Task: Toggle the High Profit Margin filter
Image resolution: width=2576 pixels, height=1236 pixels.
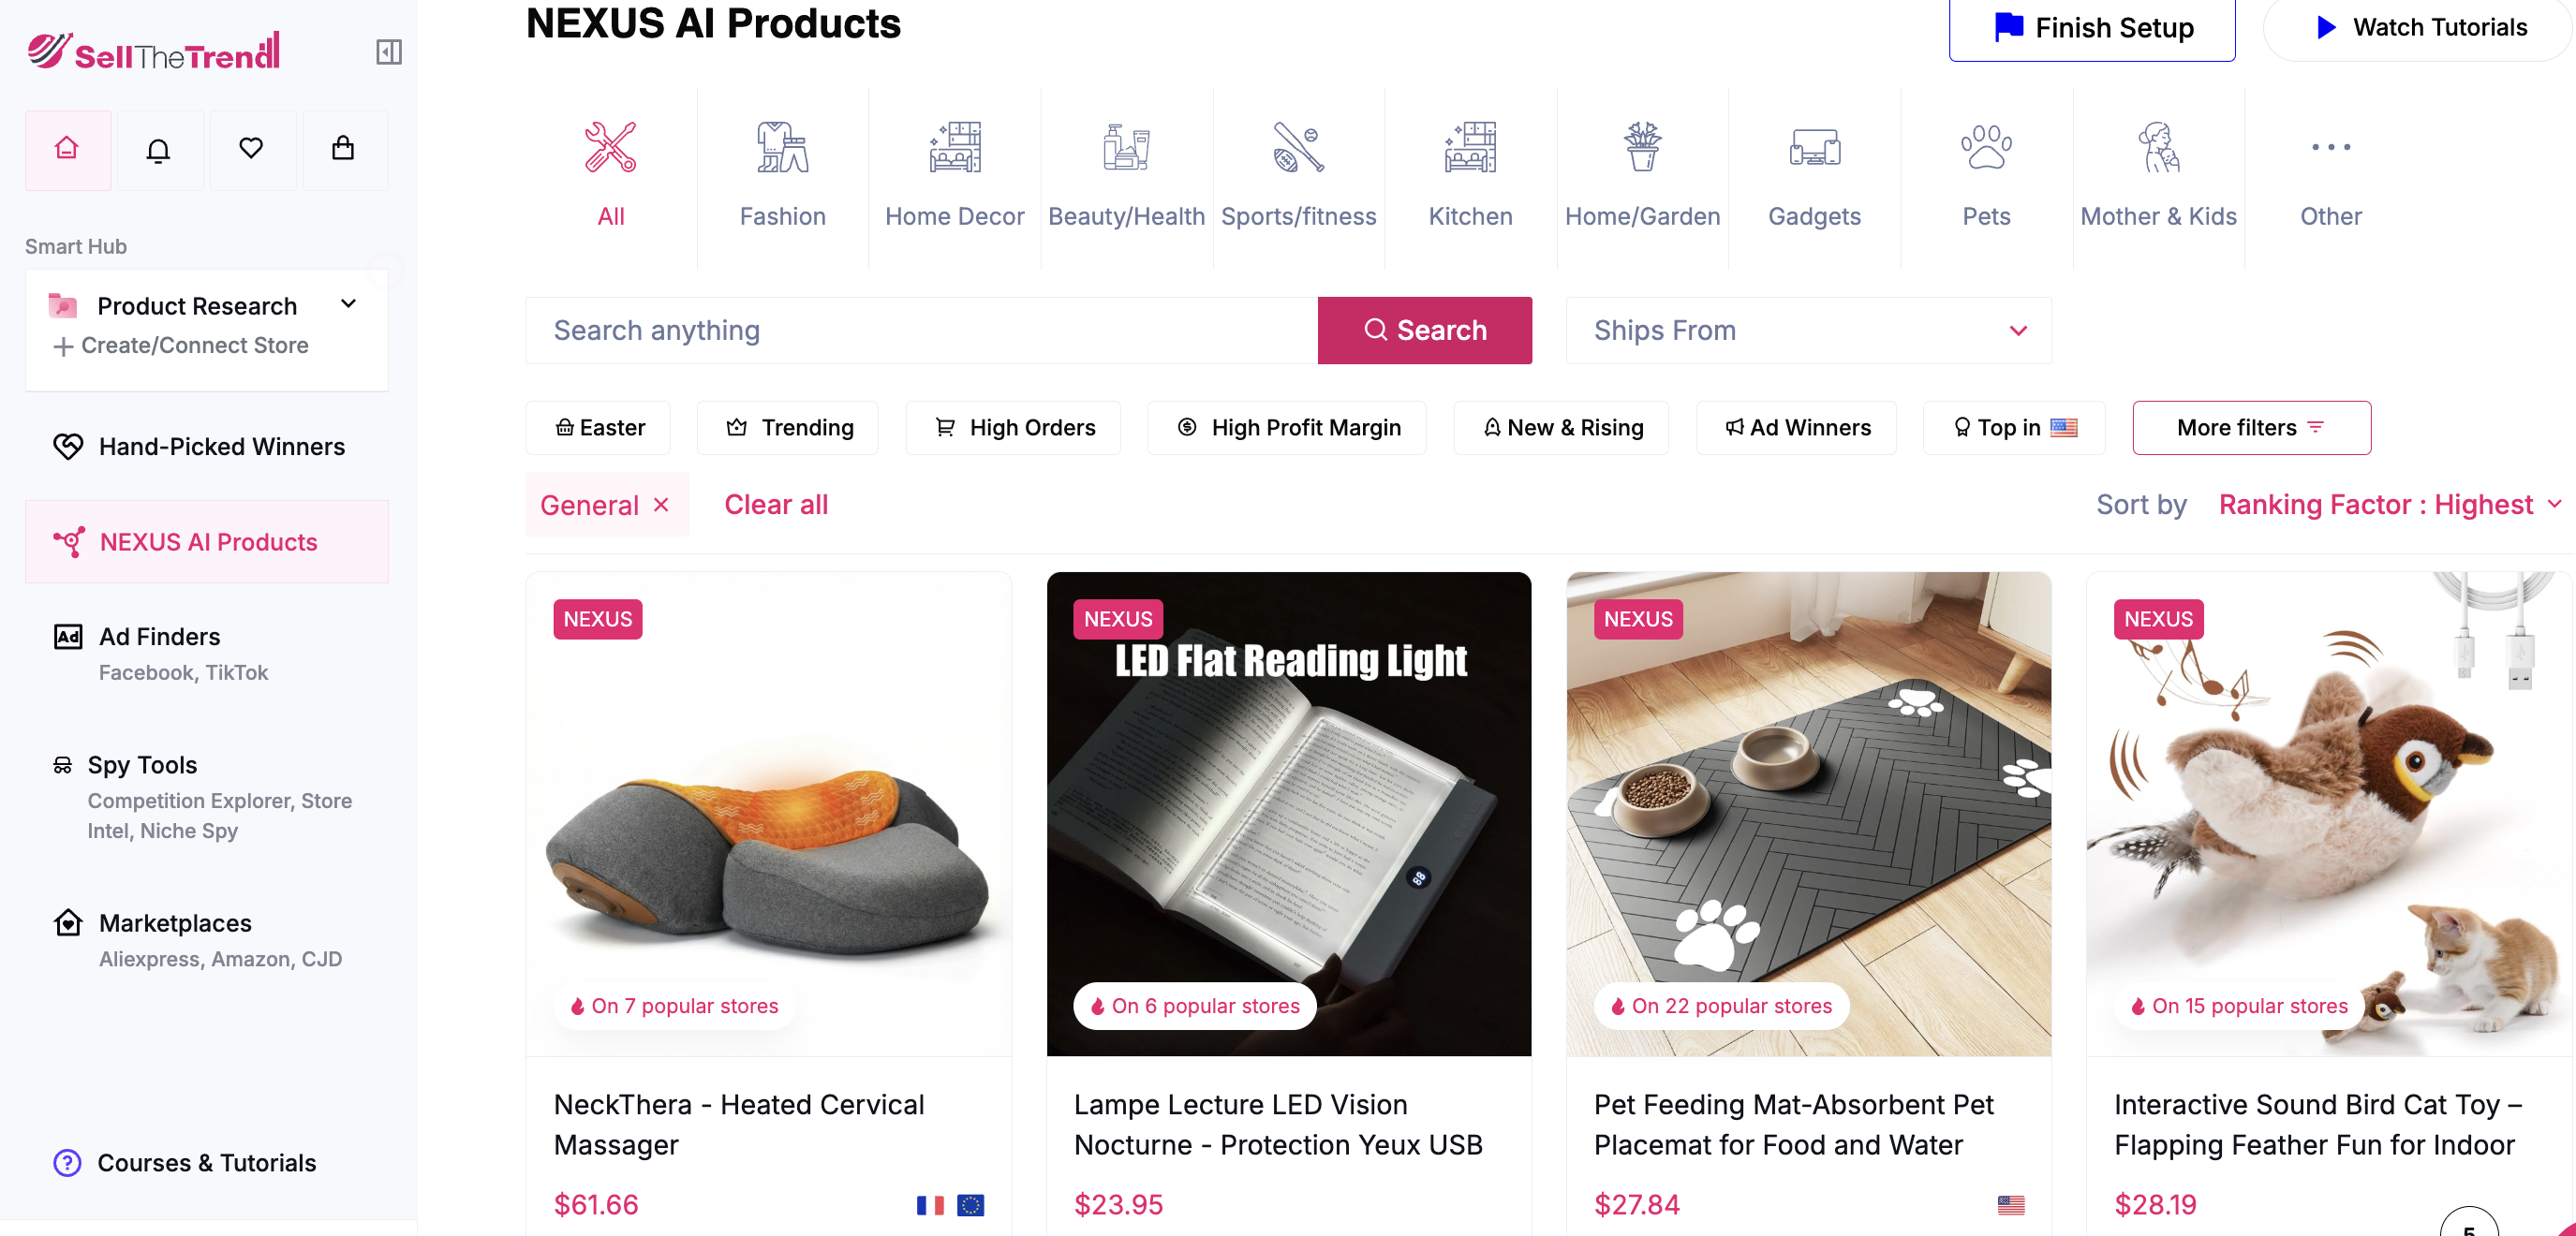Action: 1287,427
